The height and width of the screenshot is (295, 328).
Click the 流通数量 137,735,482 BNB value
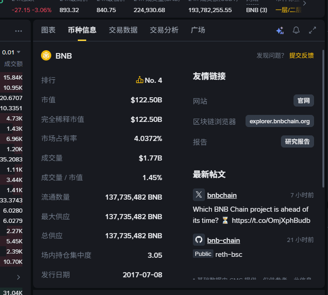point(133,197)
